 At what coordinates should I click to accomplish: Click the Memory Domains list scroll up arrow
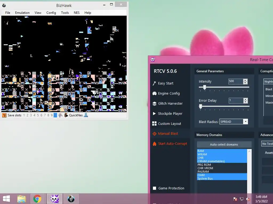point(249,151)
